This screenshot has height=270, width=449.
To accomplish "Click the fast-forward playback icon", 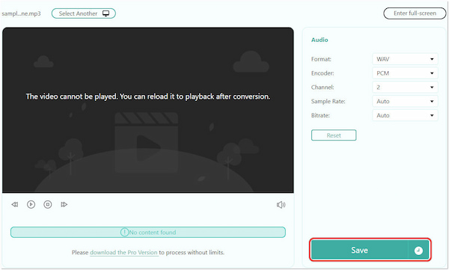I will [64, 204].
